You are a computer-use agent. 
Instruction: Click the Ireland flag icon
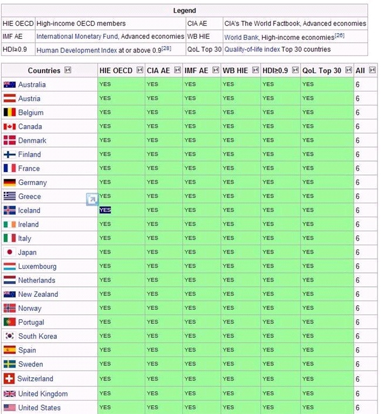tap(9, 224)
